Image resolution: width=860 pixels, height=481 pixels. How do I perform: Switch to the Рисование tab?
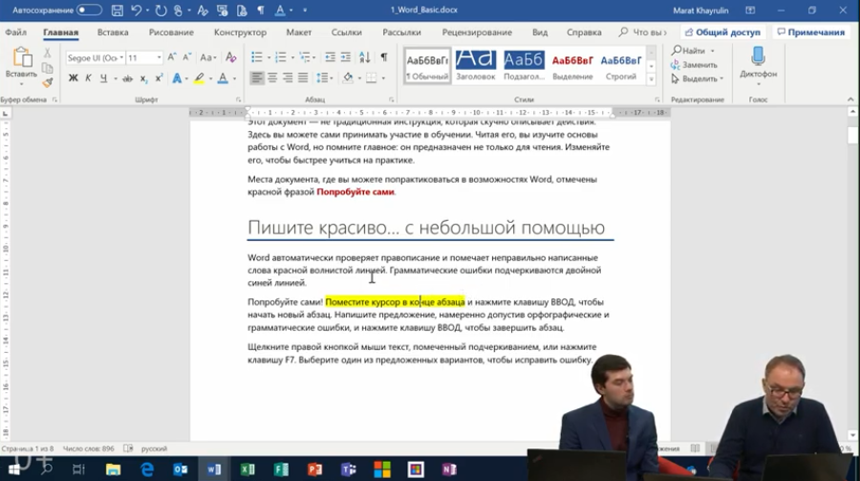point(171,33)
